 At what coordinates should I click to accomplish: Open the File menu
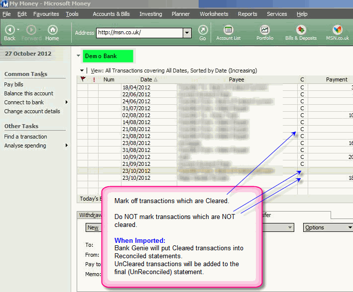point(6,14)
